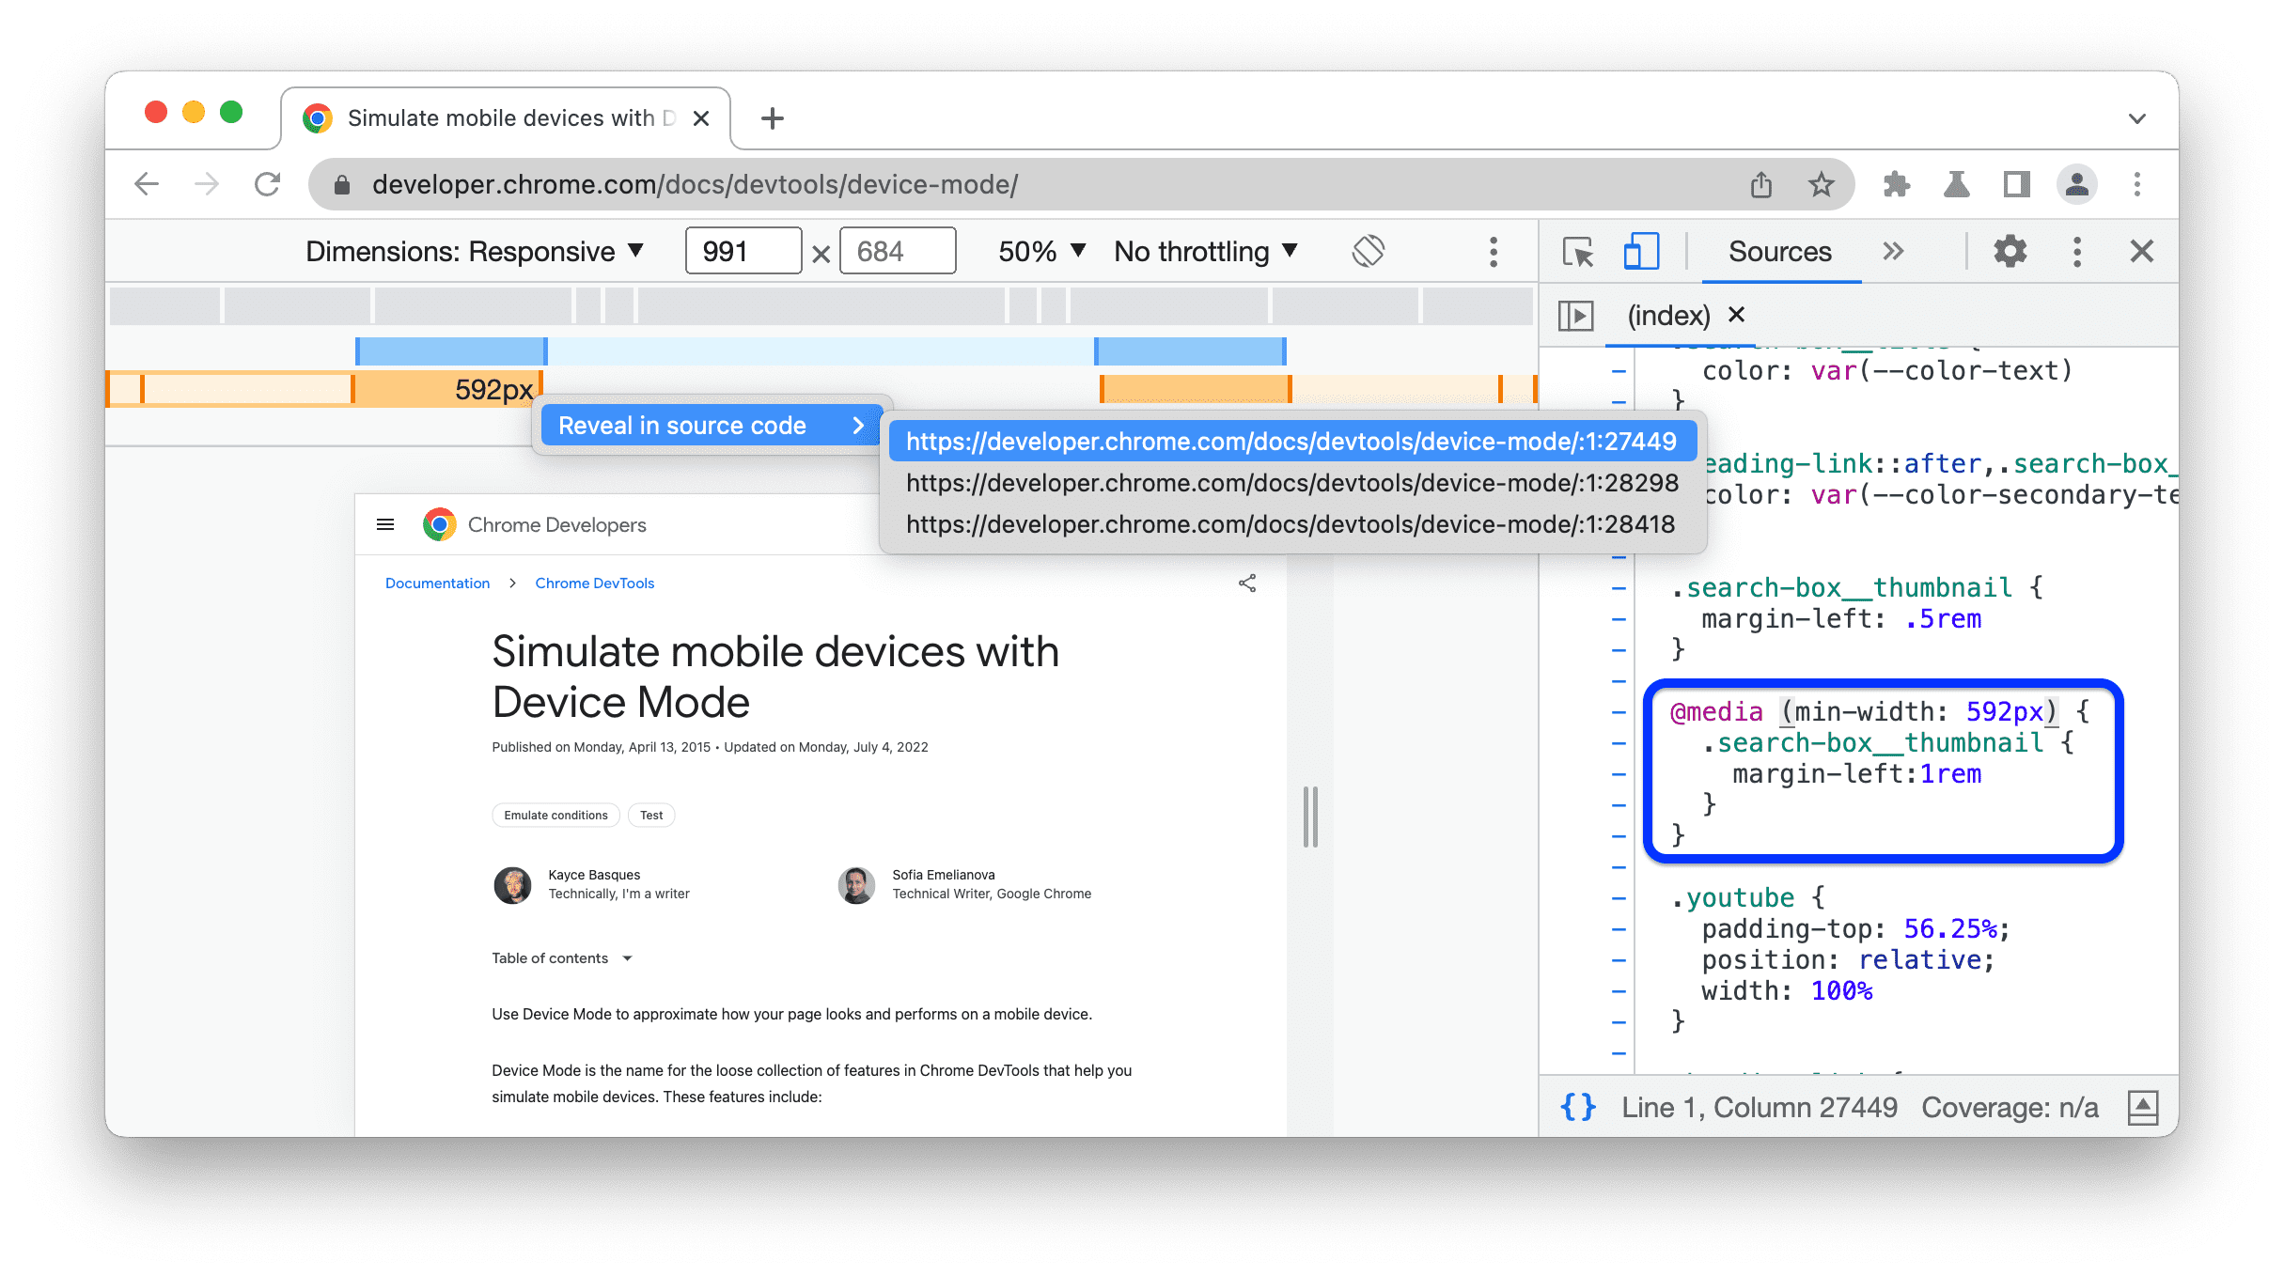2284x1276 pixels.
Task: Click the close DevTools panel icon
Action: (x=2139, y=251)
